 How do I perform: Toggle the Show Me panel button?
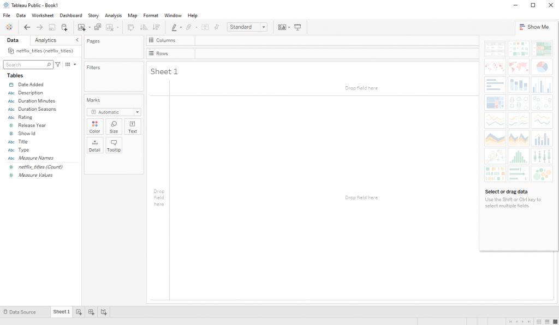pyautogui.click(x=534, y=27)
